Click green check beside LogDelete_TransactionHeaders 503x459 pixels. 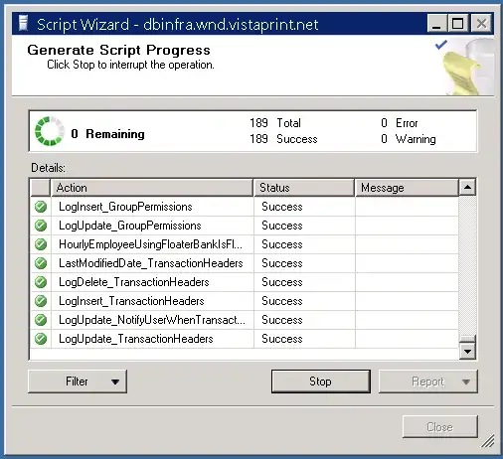tap(41, 282)
